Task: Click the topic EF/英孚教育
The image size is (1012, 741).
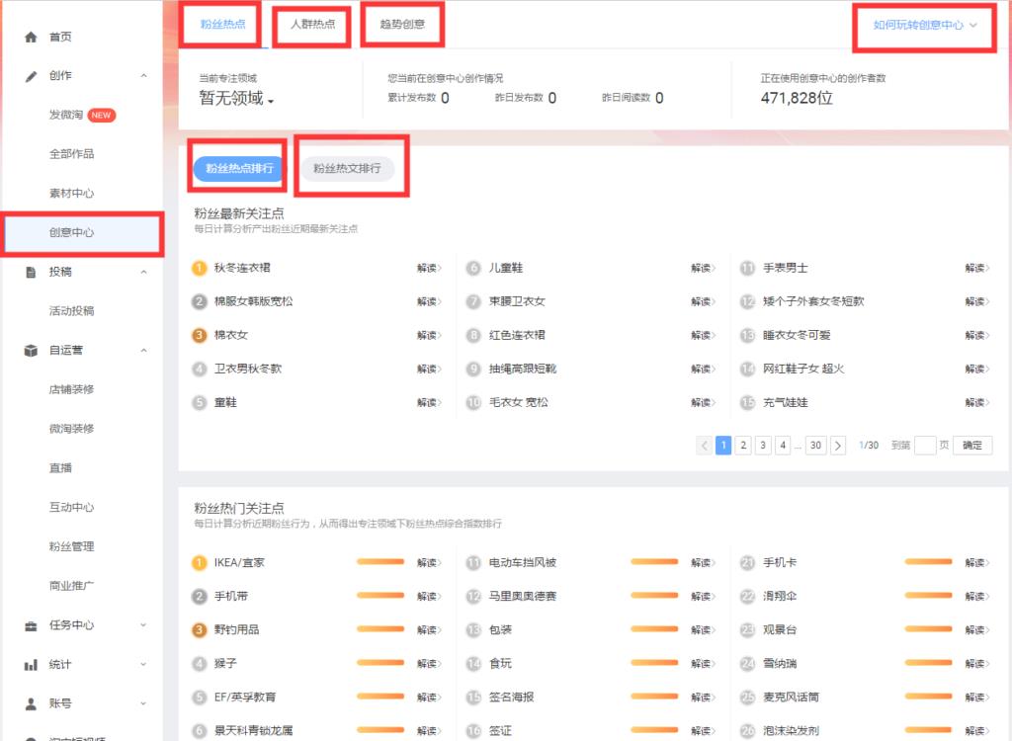Action: pos(245,698)
